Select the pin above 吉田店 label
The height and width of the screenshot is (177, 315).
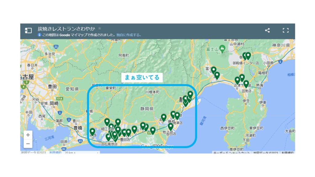(170, 127)
